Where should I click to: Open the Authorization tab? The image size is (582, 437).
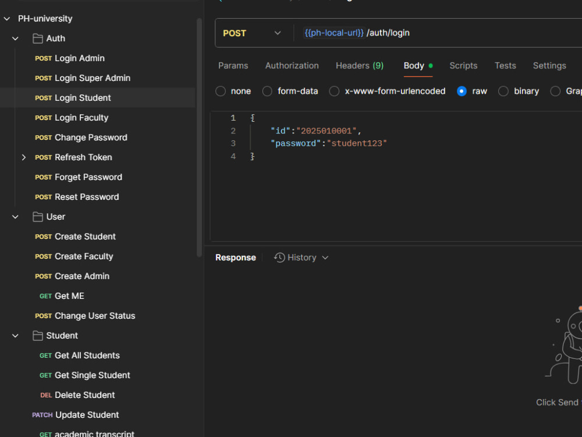pyautogui.click(x=292, y=65)
